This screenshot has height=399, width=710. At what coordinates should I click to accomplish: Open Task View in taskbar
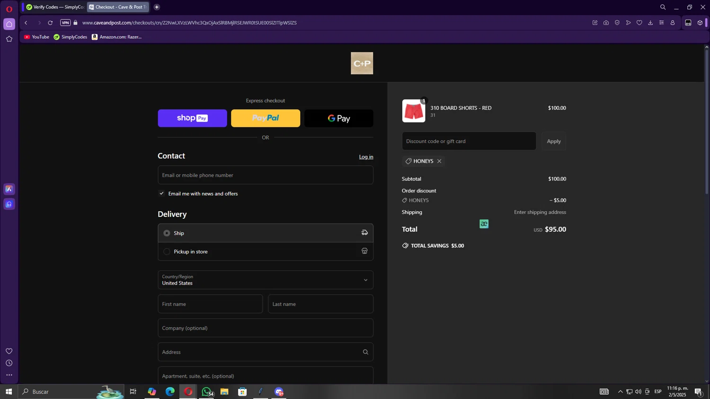[133, 391]
